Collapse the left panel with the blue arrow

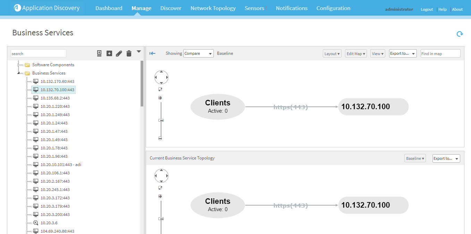152,53
